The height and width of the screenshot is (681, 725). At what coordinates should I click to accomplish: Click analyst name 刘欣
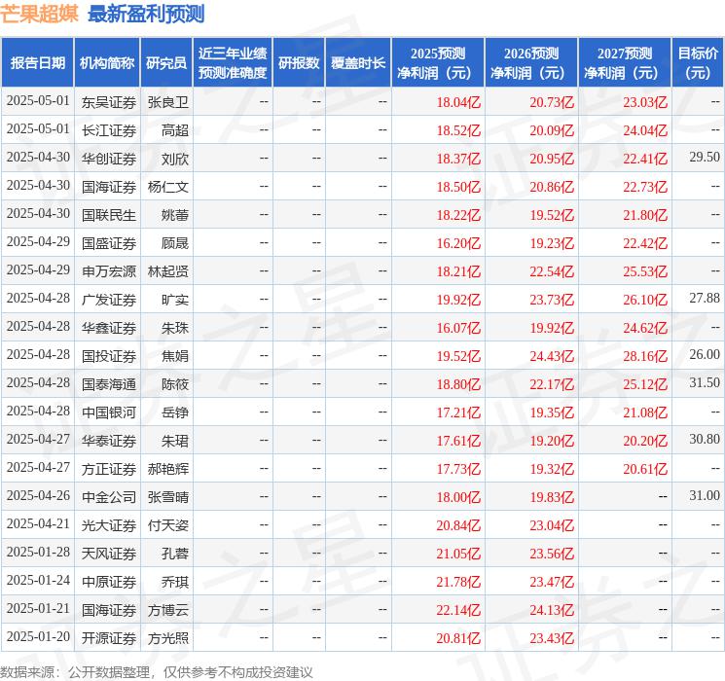point(175,159)
